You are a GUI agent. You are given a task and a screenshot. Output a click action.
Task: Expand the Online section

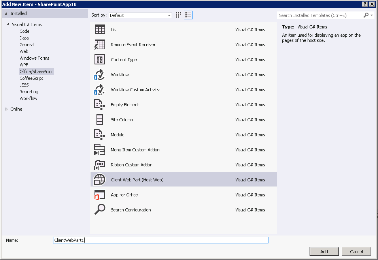[6, 109]
